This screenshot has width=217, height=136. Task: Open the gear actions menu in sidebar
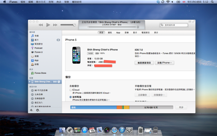[38, 110]
